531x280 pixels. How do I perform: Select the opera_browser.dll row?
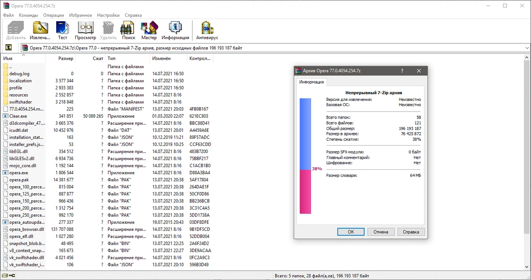[106, 229]
